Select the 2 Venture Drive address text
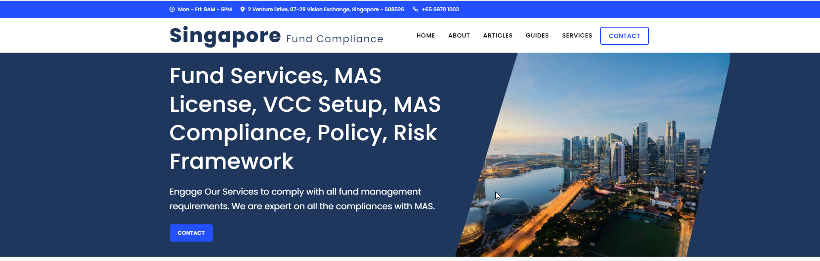The image size is (820, 261). [x=326, y=9]
